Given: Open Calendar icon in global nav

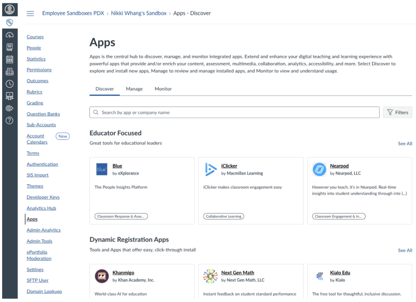Looking at the screenshot, I should tap(10, 60).
